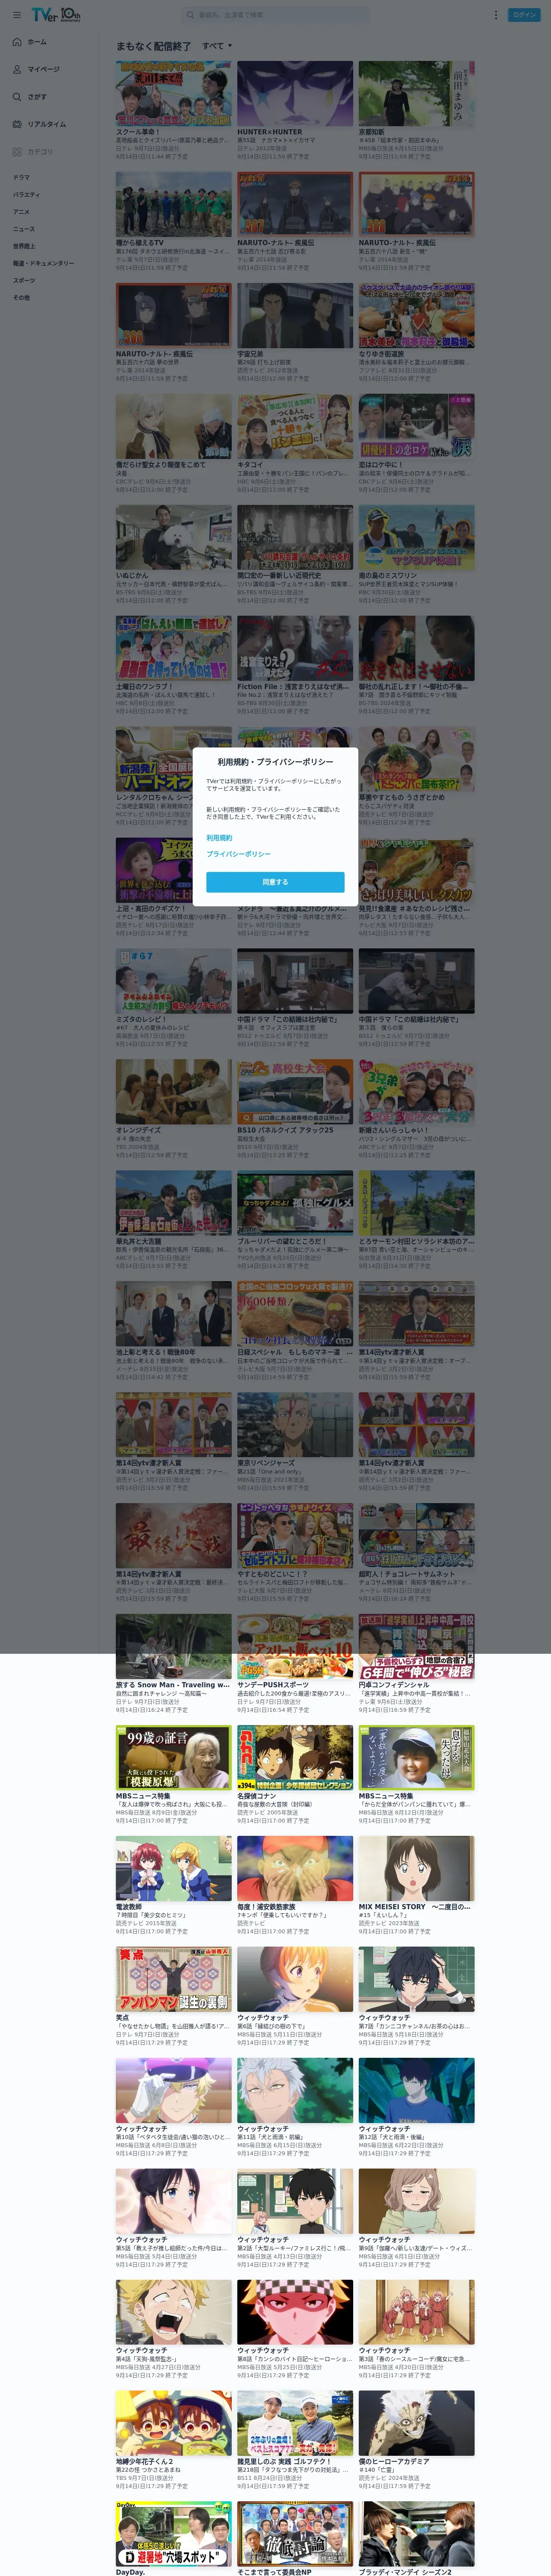Click the まもなく配信終了 heading

(153, 46)
